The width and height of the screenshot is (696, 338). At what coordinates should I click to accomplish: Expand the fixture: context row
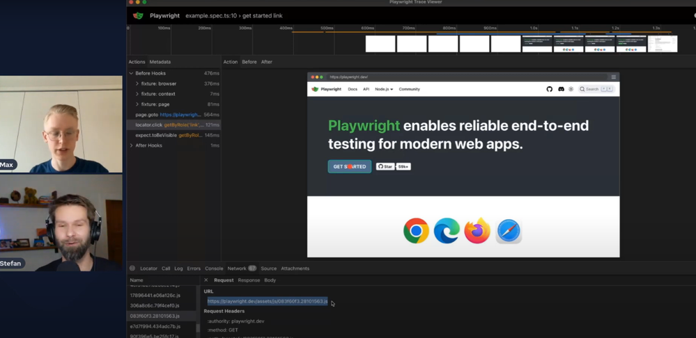click(137, 94)
